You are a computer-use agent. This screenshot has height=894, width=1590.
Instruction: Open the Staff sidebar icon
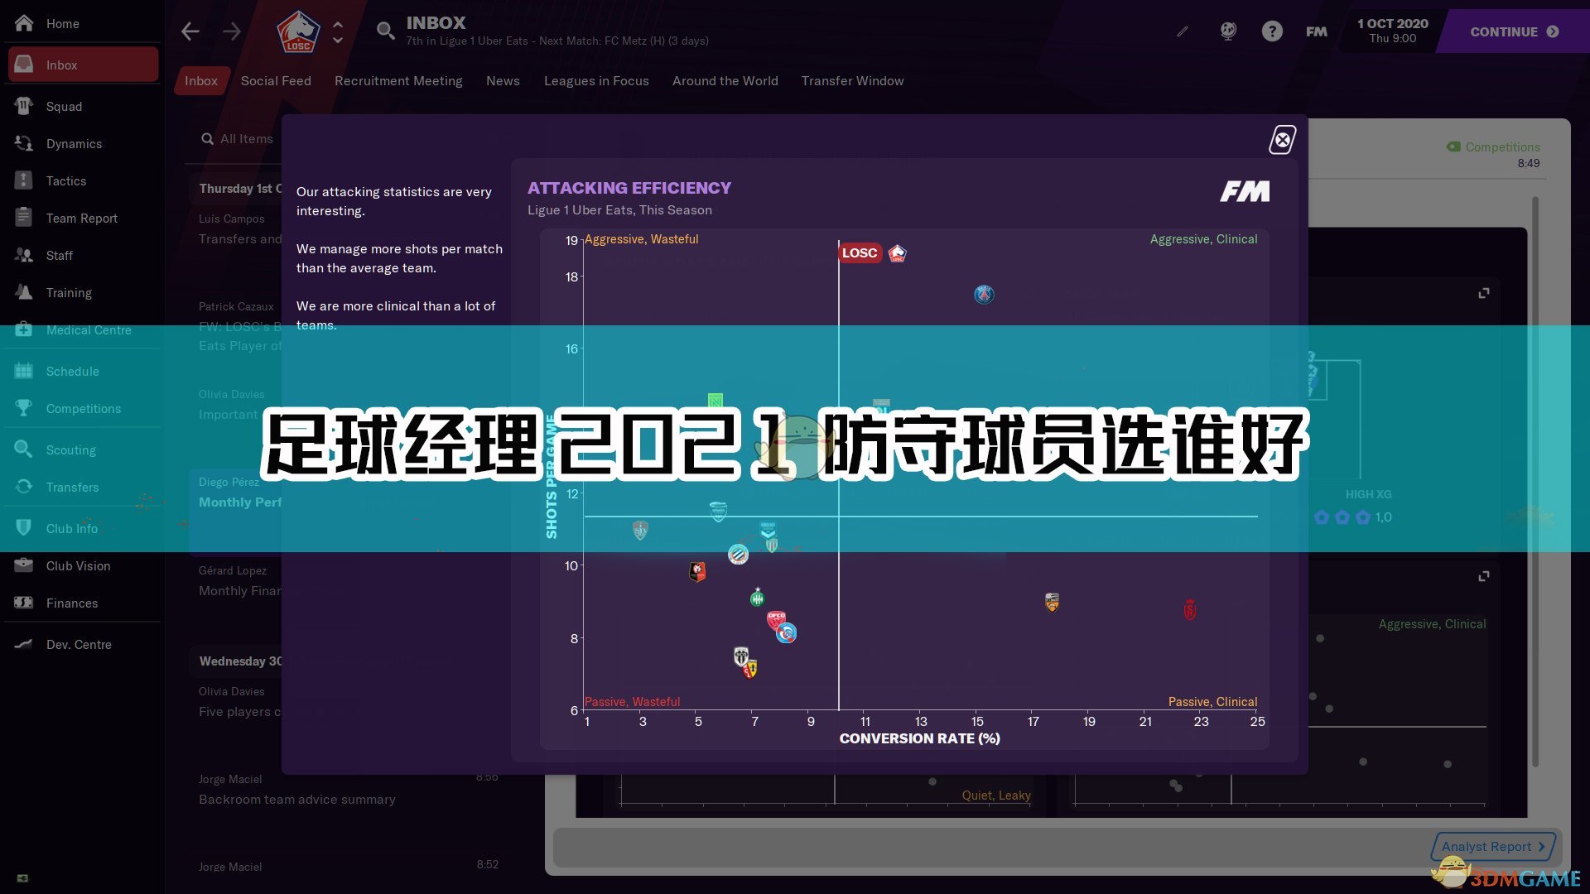pyautogui.click(x=23, y=255)
